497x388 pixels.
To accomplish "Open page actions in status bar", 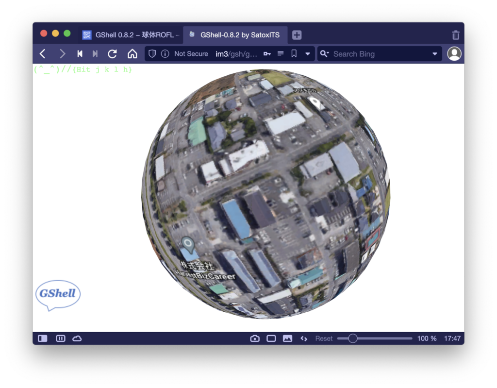I will [x=304, y=338].
